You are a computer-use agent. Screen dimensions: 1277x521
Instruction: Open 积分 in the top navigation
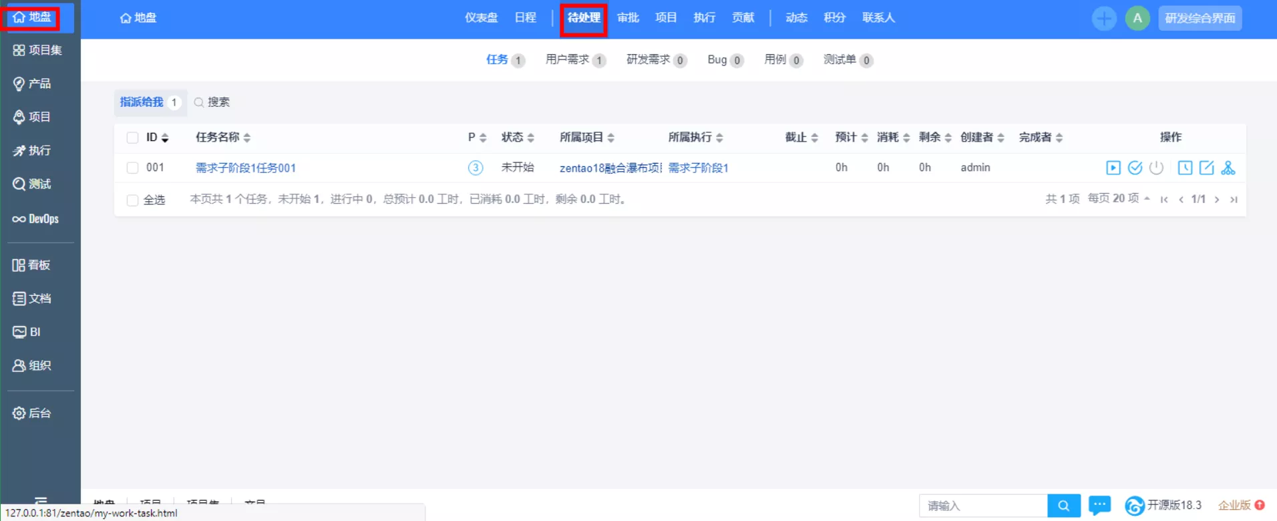(x=835, y=18)
